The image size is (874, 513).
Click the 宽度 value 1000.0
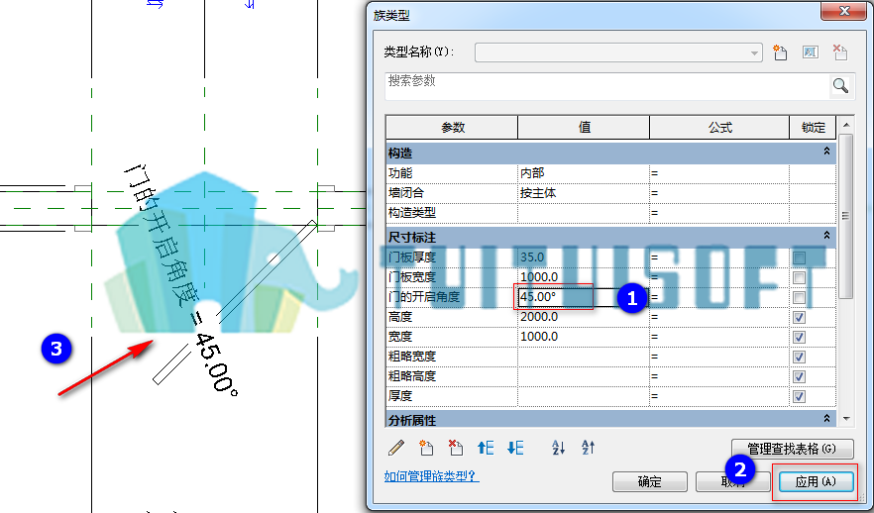pyautogui.click(x=584, y=337)
